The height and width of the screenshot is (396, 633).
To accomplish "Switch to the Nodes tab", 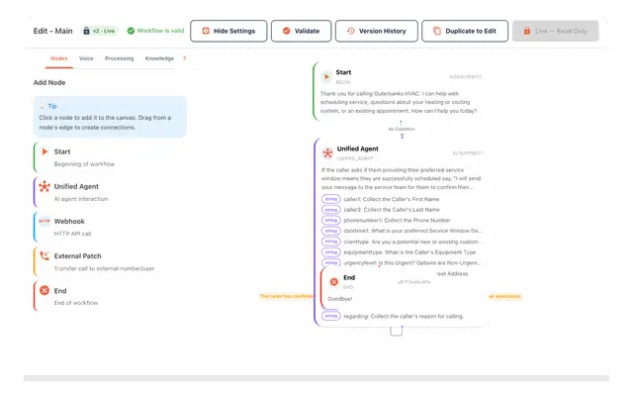I will click(59, 58).
